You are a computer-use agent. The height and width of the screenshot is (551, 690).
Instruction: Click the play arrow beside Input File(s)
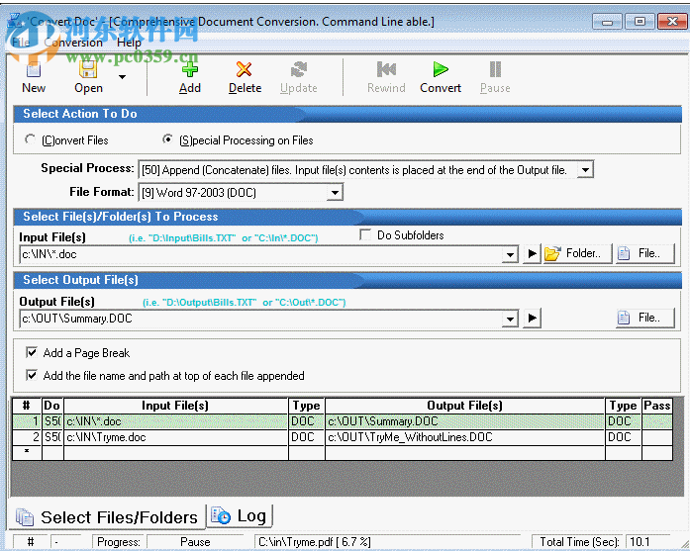click(532, 253)
